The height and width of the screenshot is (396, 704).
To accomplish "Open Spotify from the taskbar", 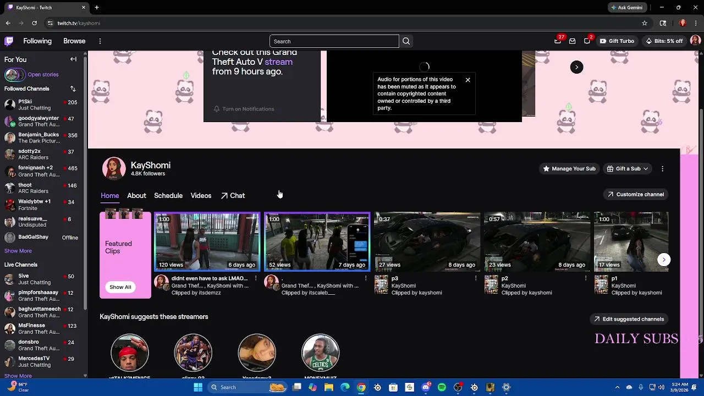I will click(442, 387).
